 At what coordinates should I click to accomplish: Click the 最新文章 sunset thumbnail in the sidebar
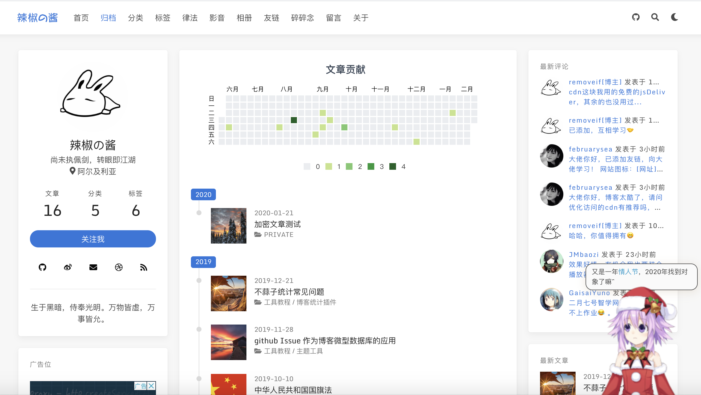coord(558,383)
